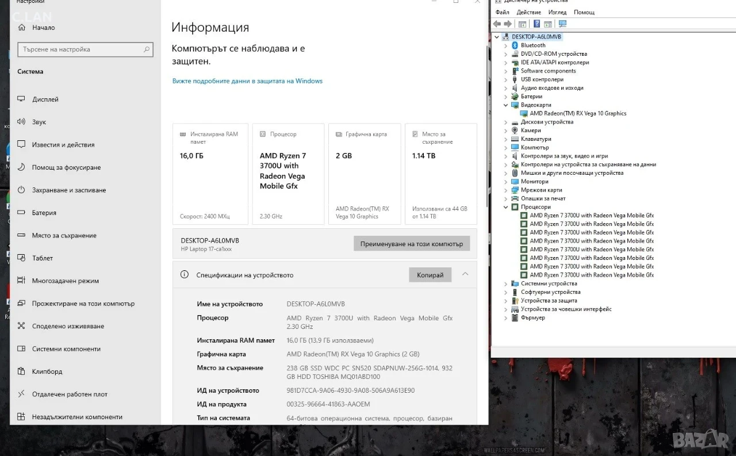Image resolution: width=736 pixels, height=456 pixels.
Task: Open Таблет via its tablet icon in sidebar
Action: (21, 258)
